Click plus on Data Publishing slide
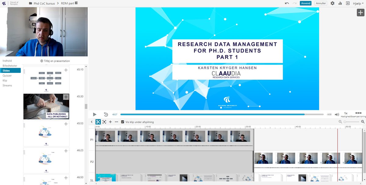 coord(66,97)
